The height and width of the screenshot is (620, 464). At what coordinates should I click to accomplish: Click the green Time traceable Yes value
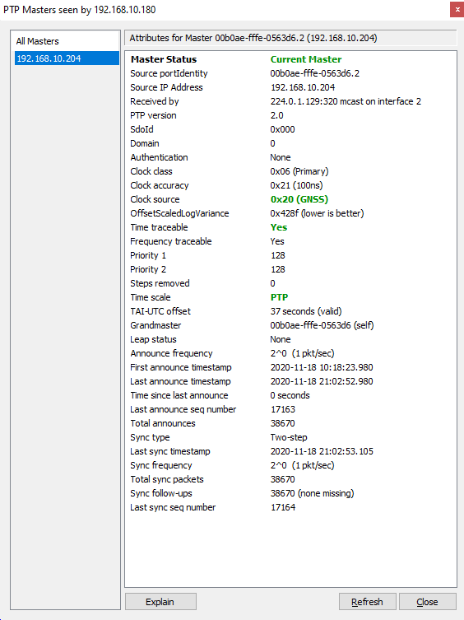tap(279, 227)
